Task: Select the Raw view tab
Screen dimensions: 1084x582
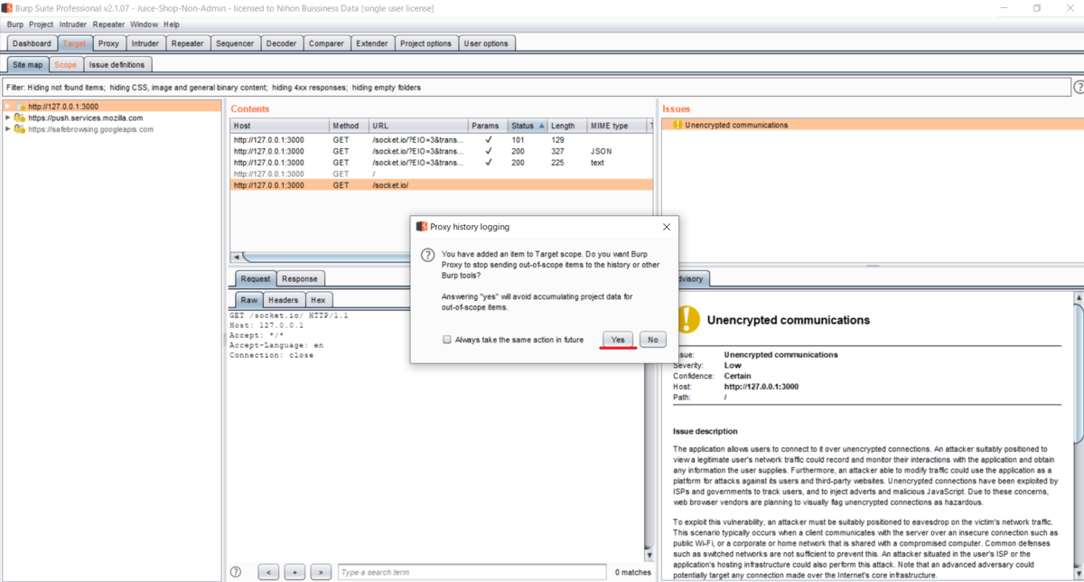Action: (248, 300)
